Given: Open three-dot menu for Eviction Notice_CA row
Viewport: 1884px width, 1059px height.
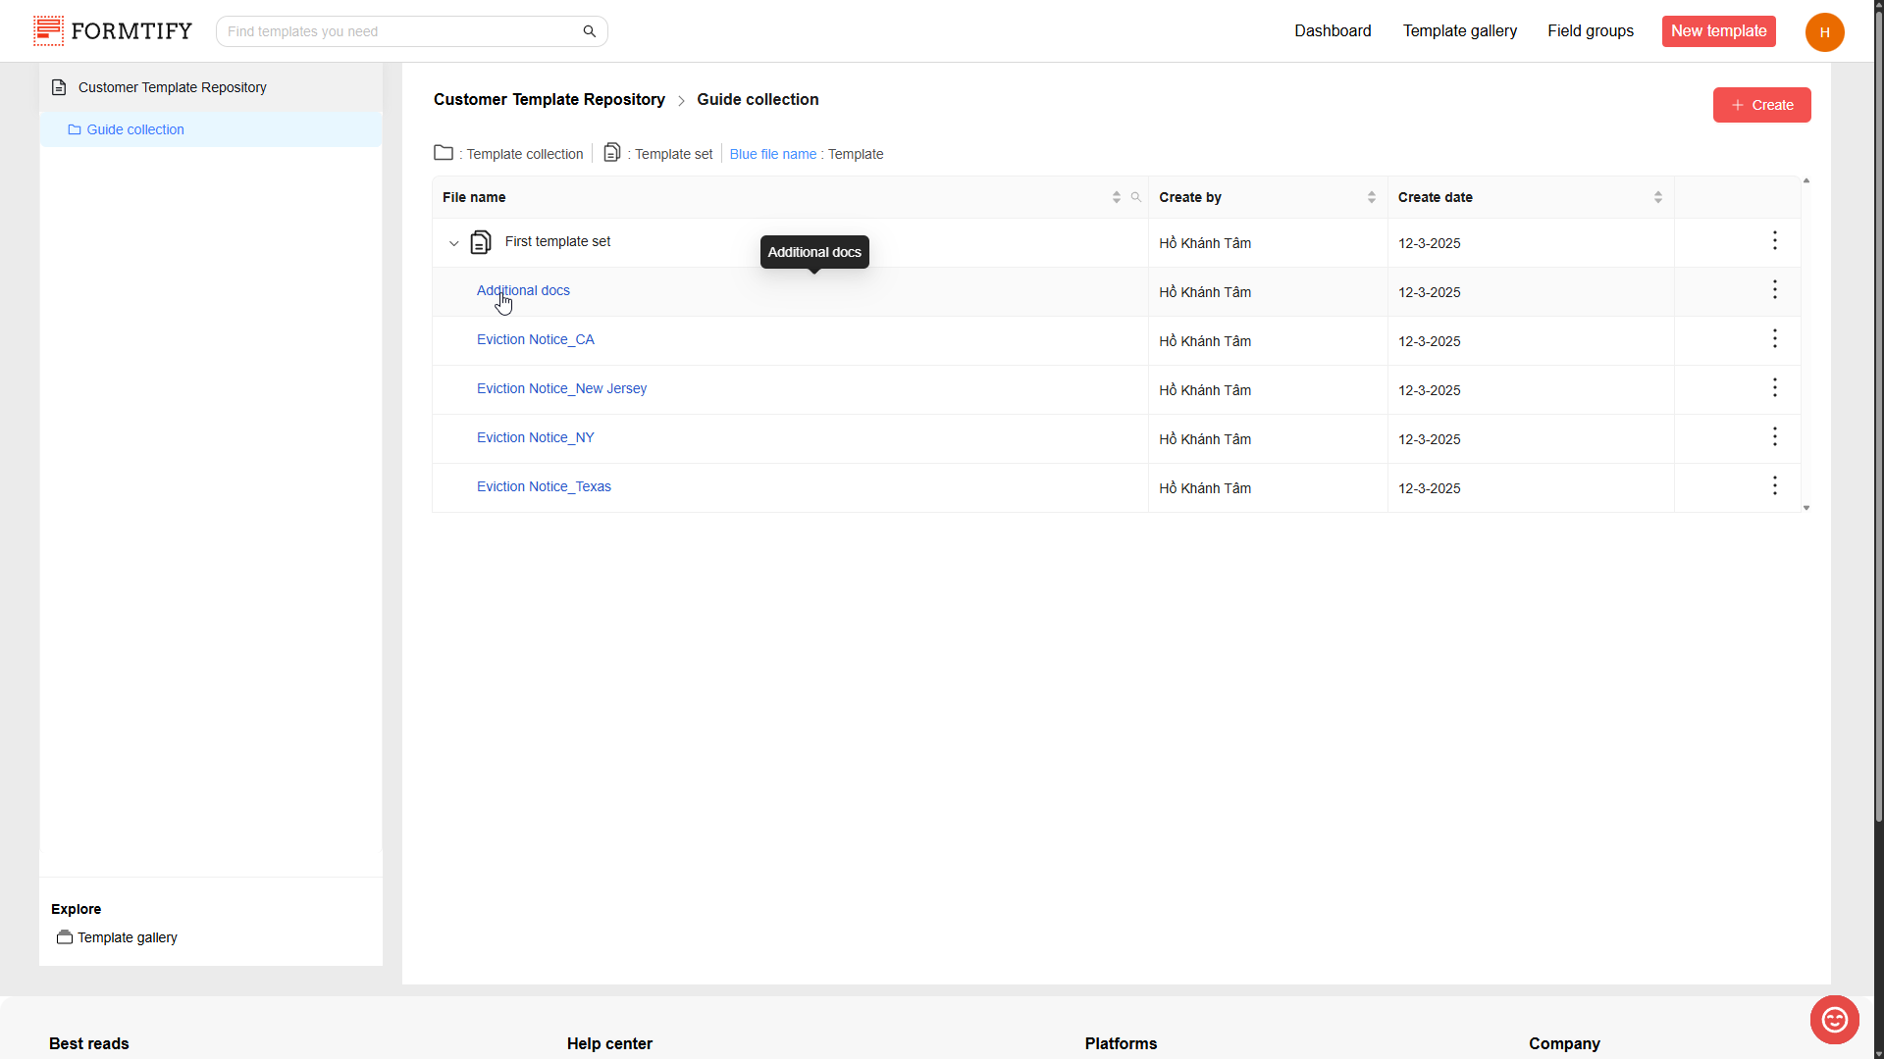Looking at the screenshot, I should point(1774,339).
